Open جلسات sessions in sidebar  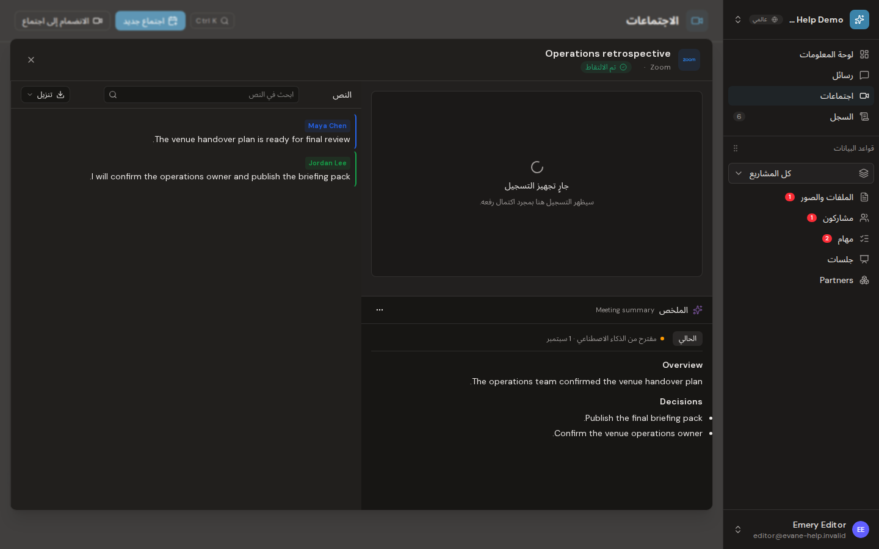click(801, 259)
